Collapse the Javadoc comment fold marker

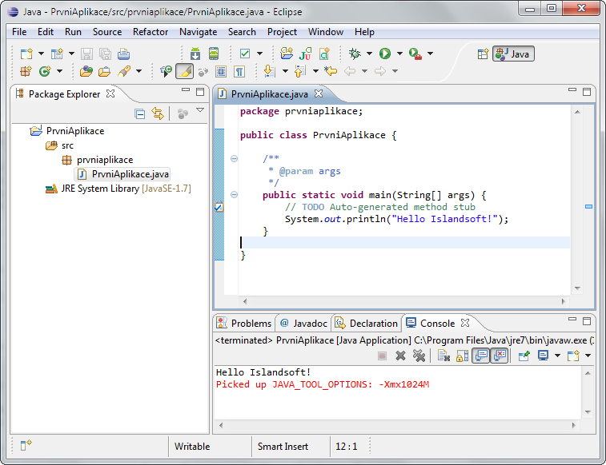[234, 158]
